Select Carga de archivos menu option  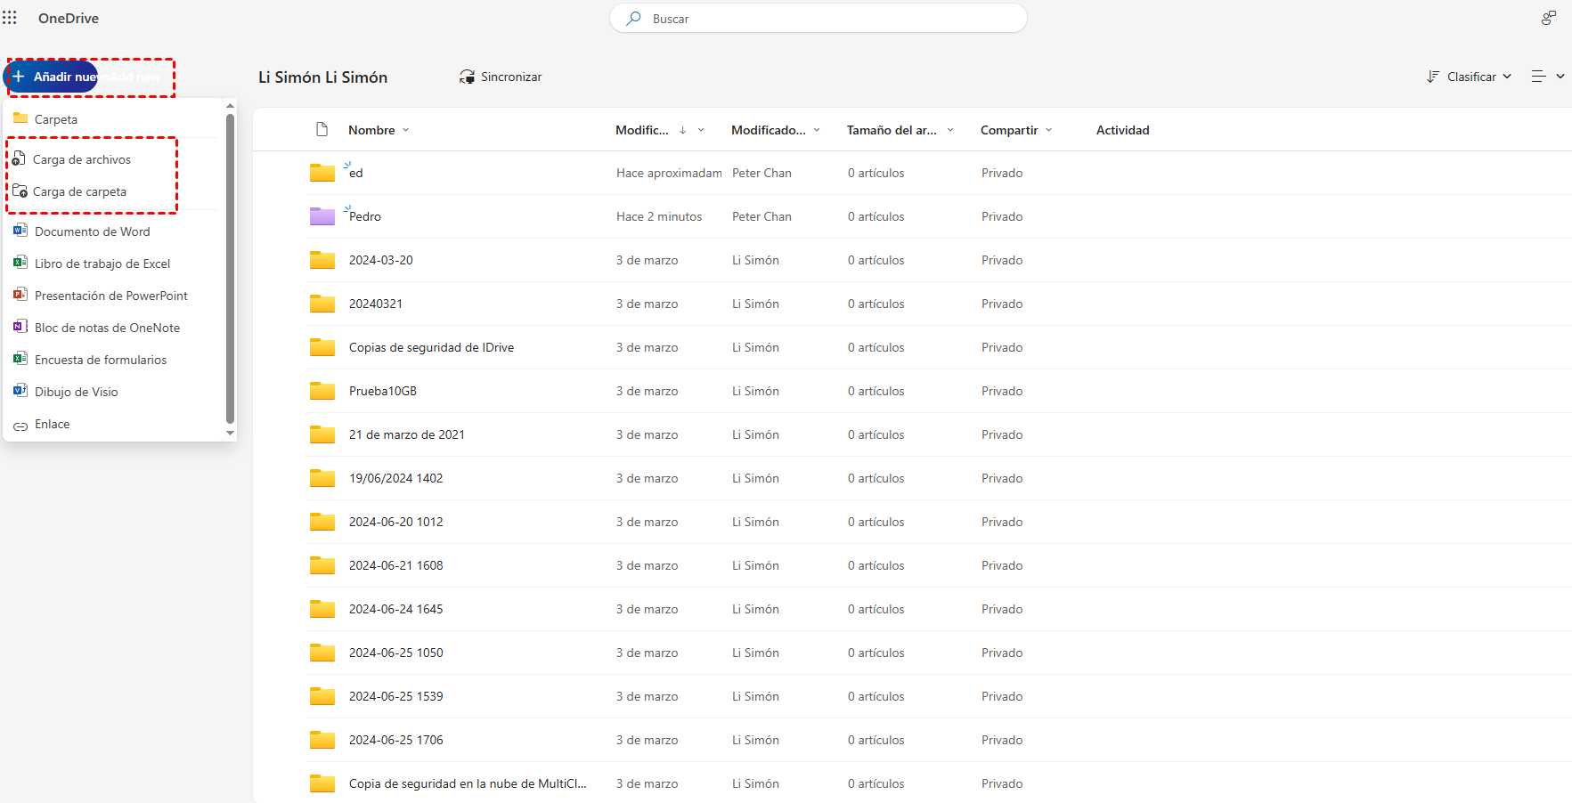[82, 160]
